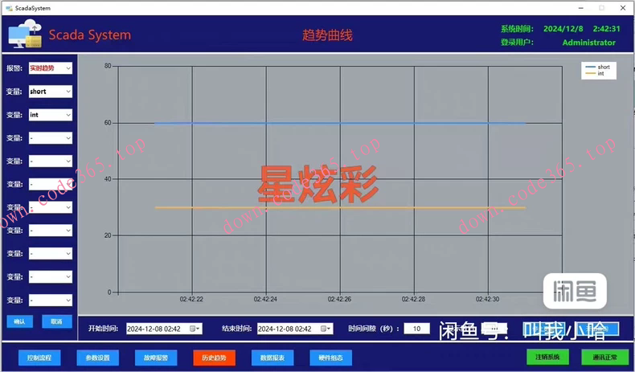Screen dimensions: 635x372
Task: Click the 80 value on the Y axis
Action: pyautogui.click(x=108, y=66)
